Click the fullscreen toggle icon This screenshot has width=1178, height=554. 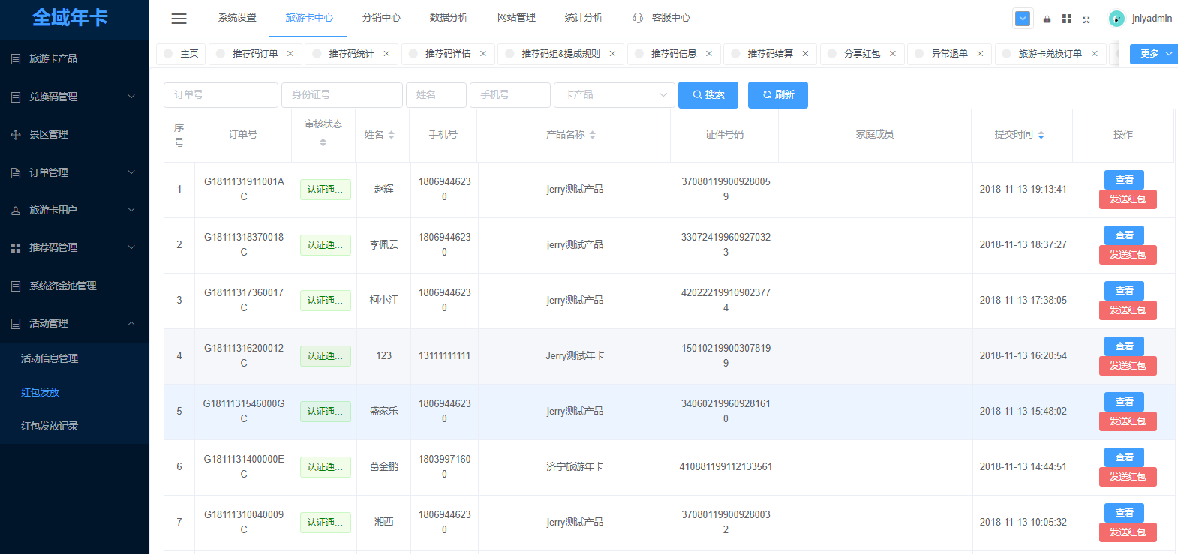[x=1086, y=19]
